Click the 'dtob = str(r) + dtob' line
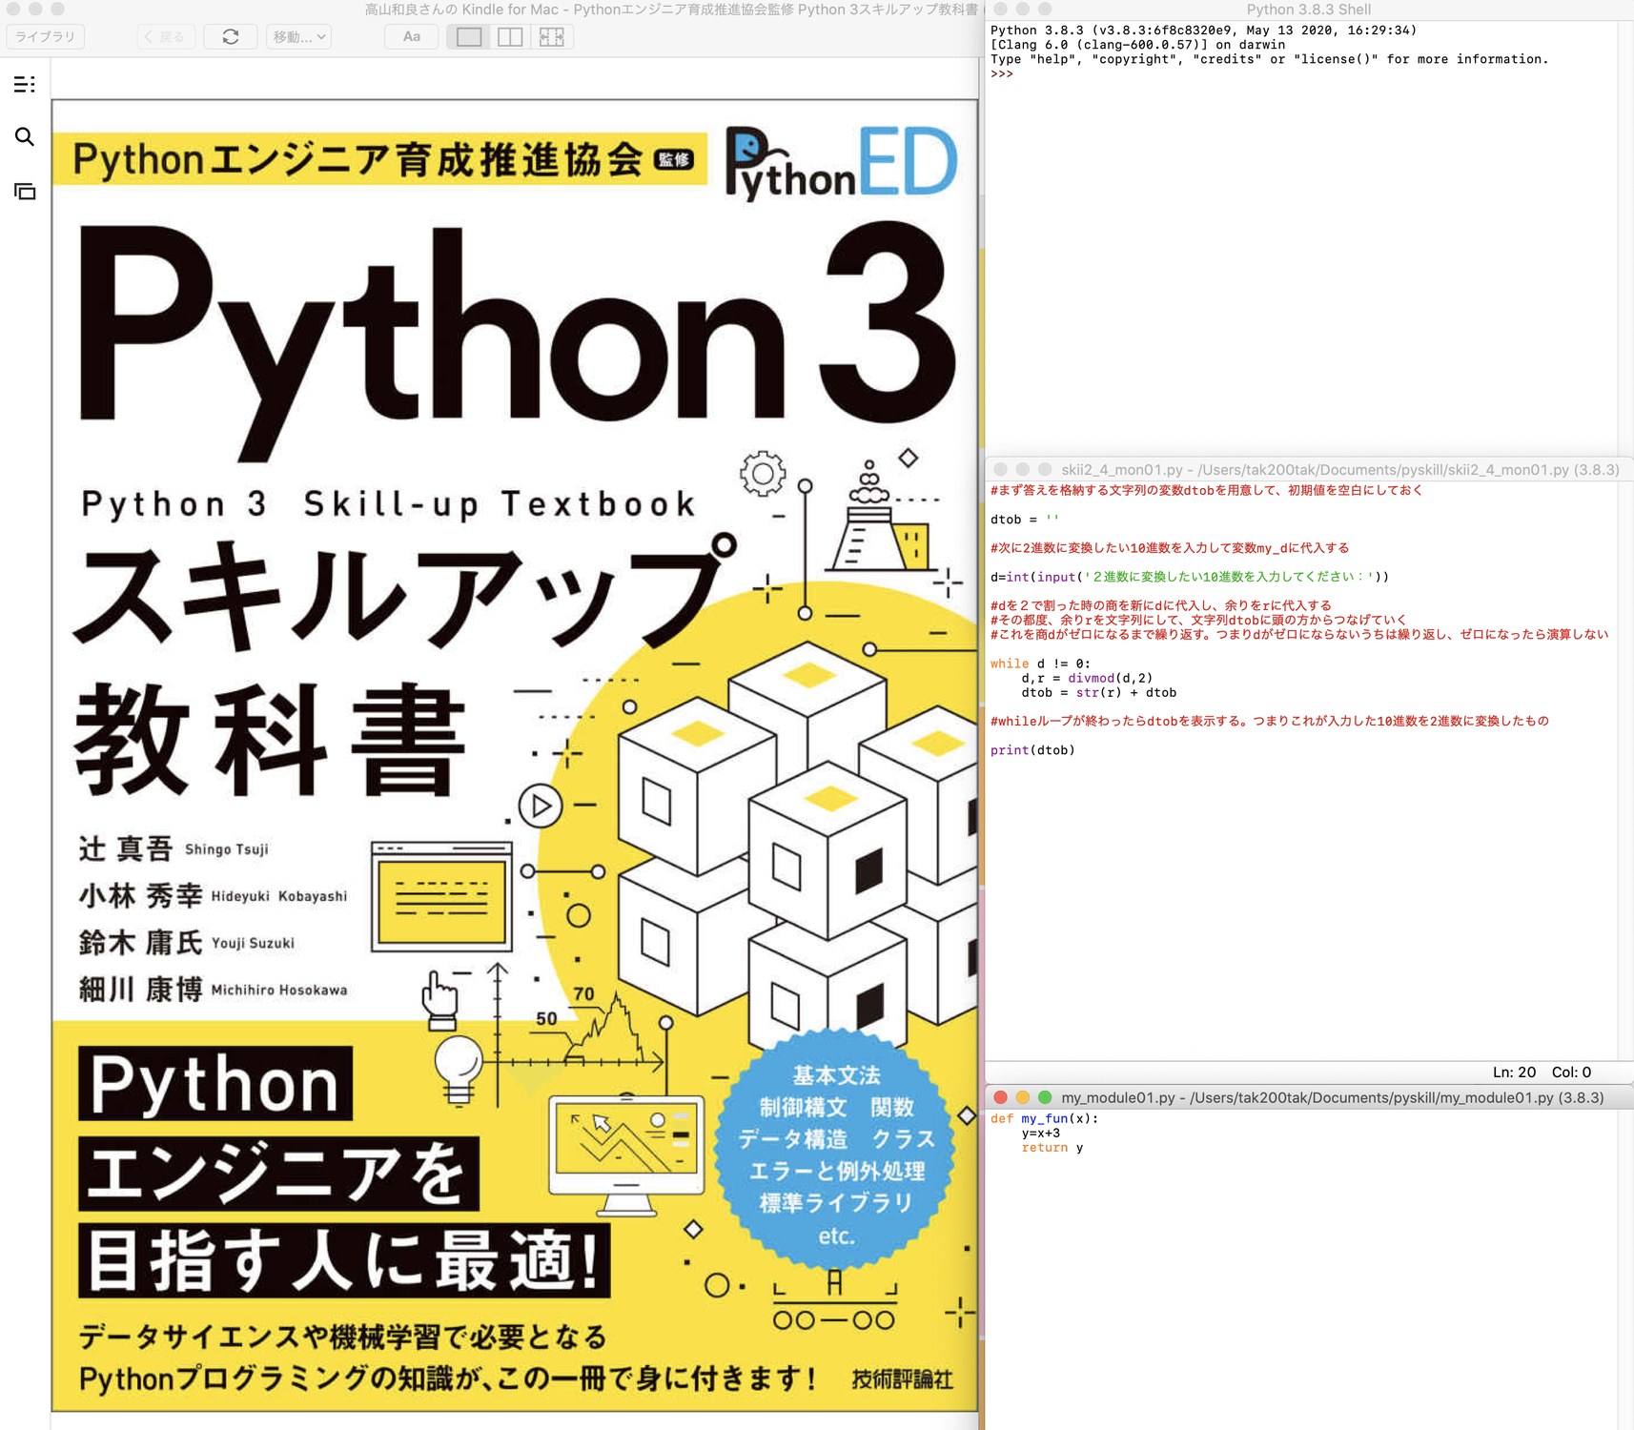Image resolution: width=1634 pixels, height=1430 pixels. [x=1098, y=693]
